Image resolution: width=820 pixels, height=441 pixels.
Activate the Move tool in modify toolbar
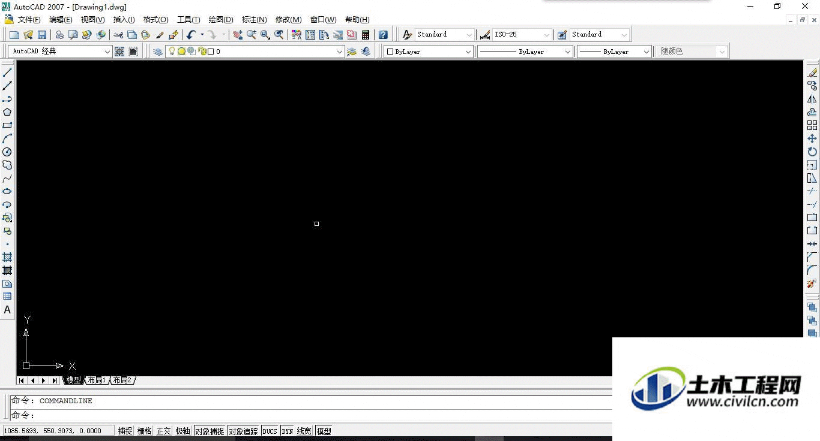pos(812,138)
